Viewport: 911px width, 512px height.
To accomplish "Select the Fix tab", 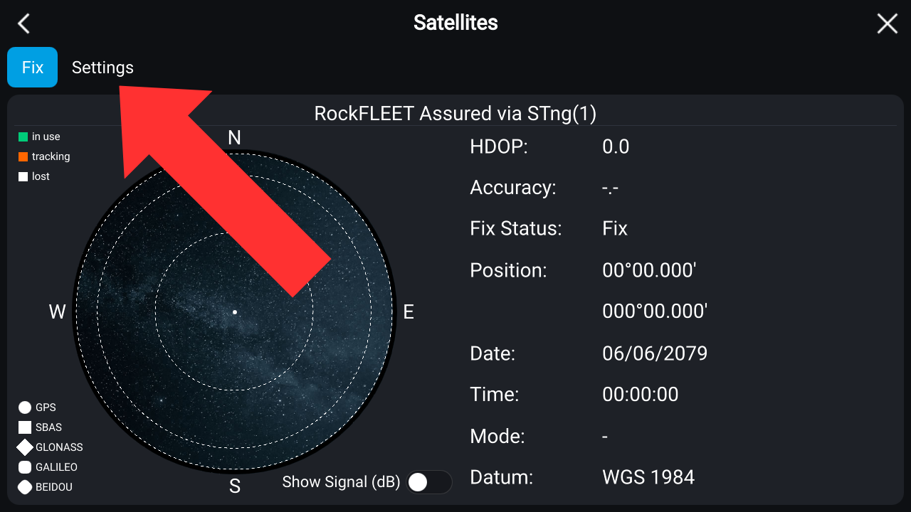I will coord(33,68).
